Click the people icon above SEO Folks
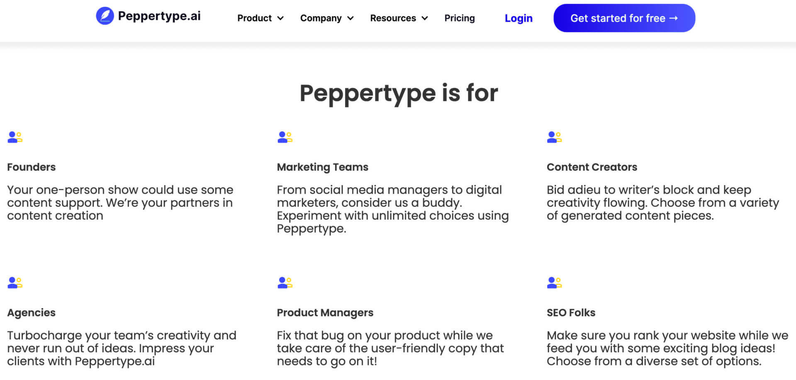 [x=555, y=283]
